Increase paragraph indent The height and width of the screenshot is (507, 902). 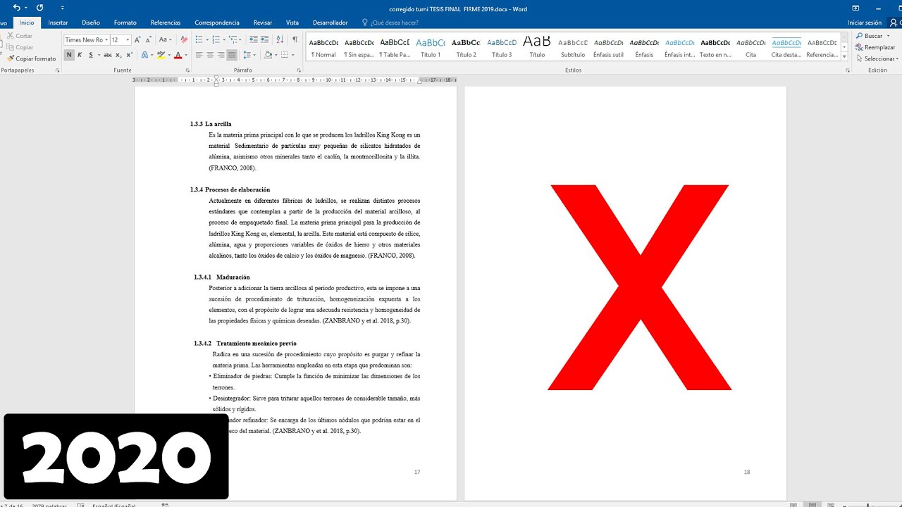point(265,39)
